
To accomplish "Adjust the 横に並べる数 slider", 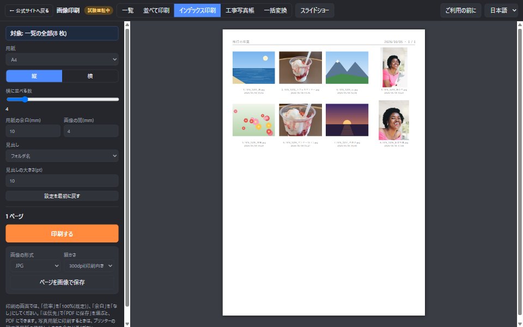I will click(x=63, y=99).
